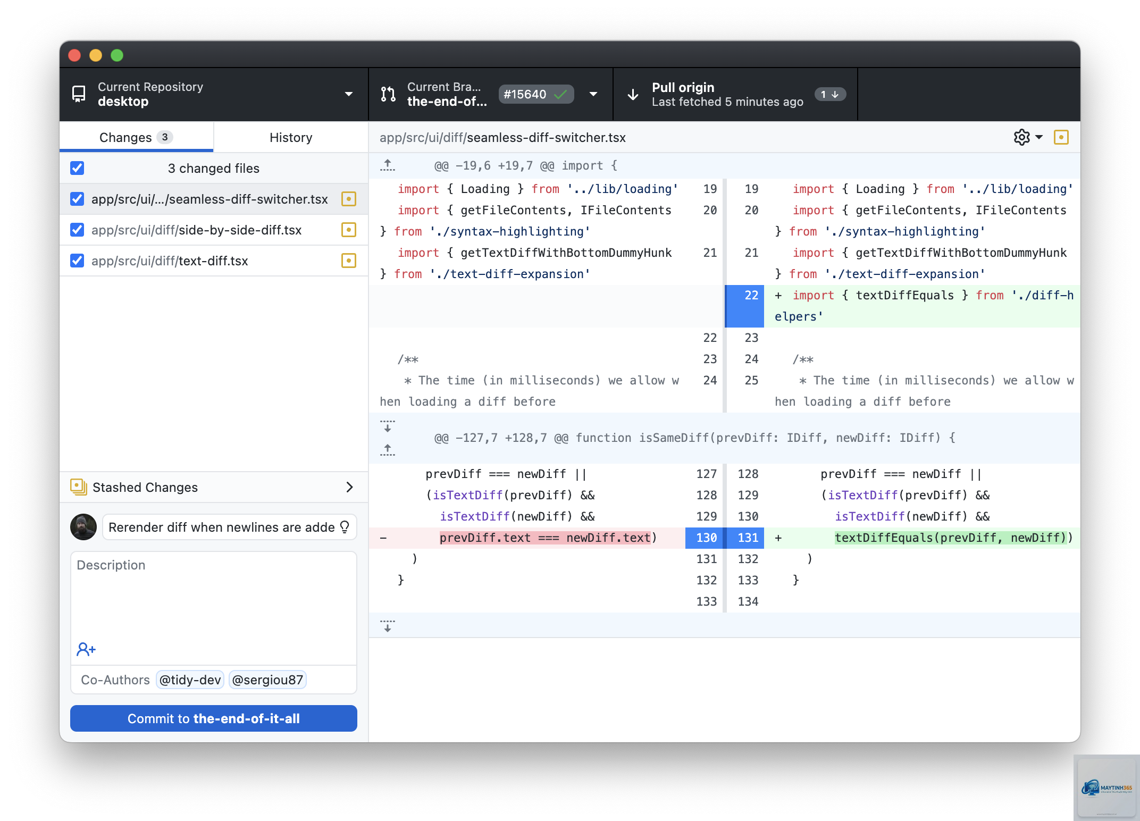1140x821 pixels.
Task: Select the side-by-side-diff.tsx file row
Action: point(214,230)
